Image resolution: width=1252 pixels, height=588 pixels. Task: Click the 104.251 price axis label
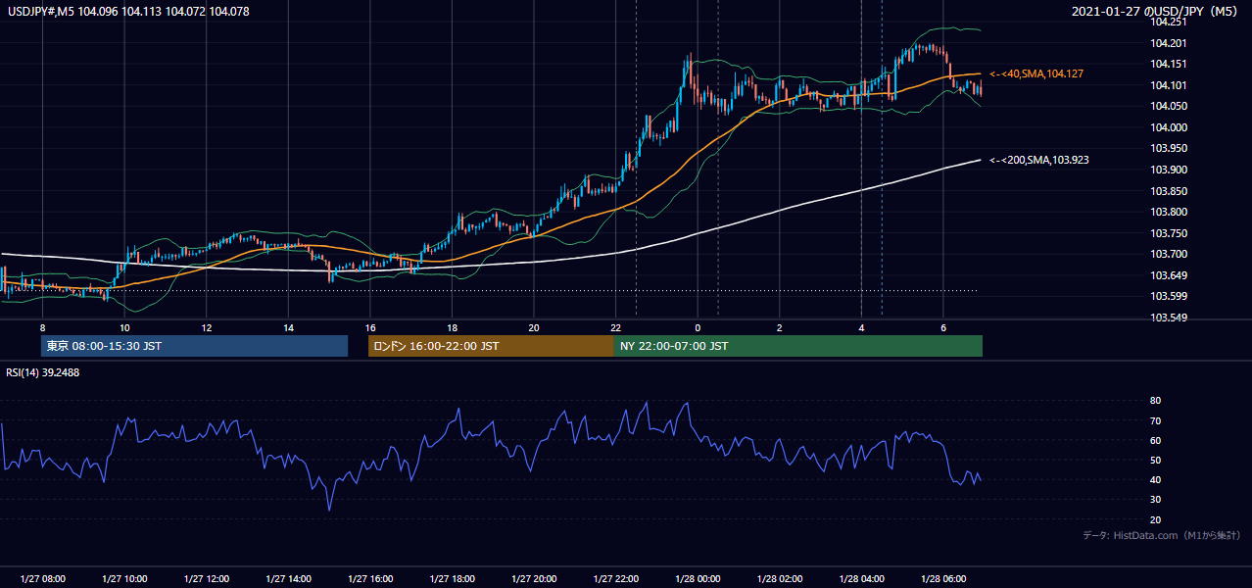1168,22
